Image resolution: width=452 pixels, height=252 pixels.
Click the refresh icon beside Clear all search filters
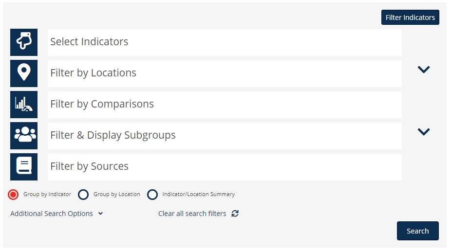[x=235, y=214]
